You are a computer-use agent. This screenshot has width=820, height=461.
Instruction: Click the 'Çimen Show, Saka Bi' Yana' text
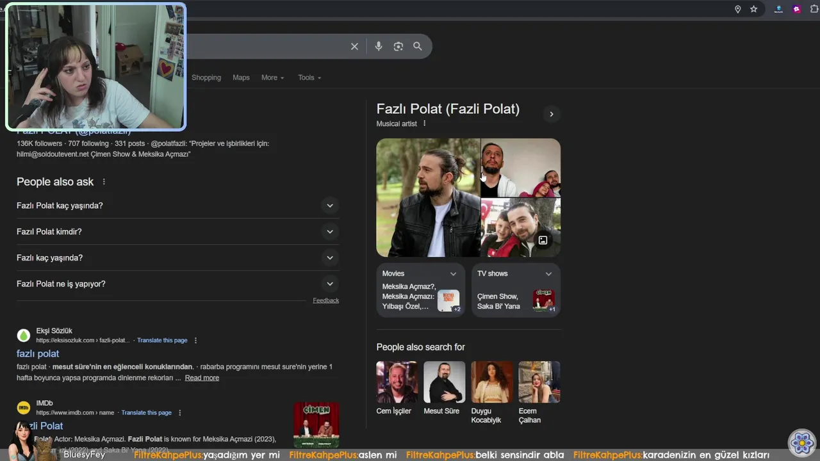pos(498,302)
